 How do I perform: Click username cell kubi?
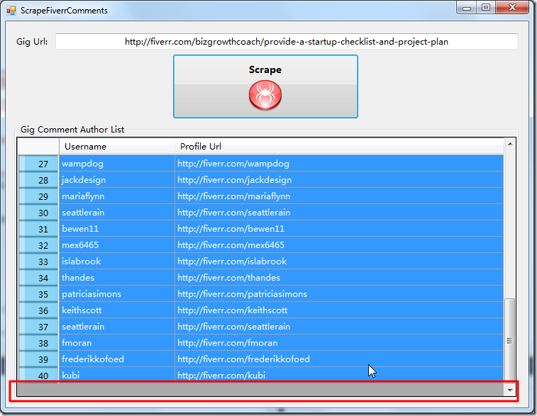pyautogui.click(x=117, y=376)
